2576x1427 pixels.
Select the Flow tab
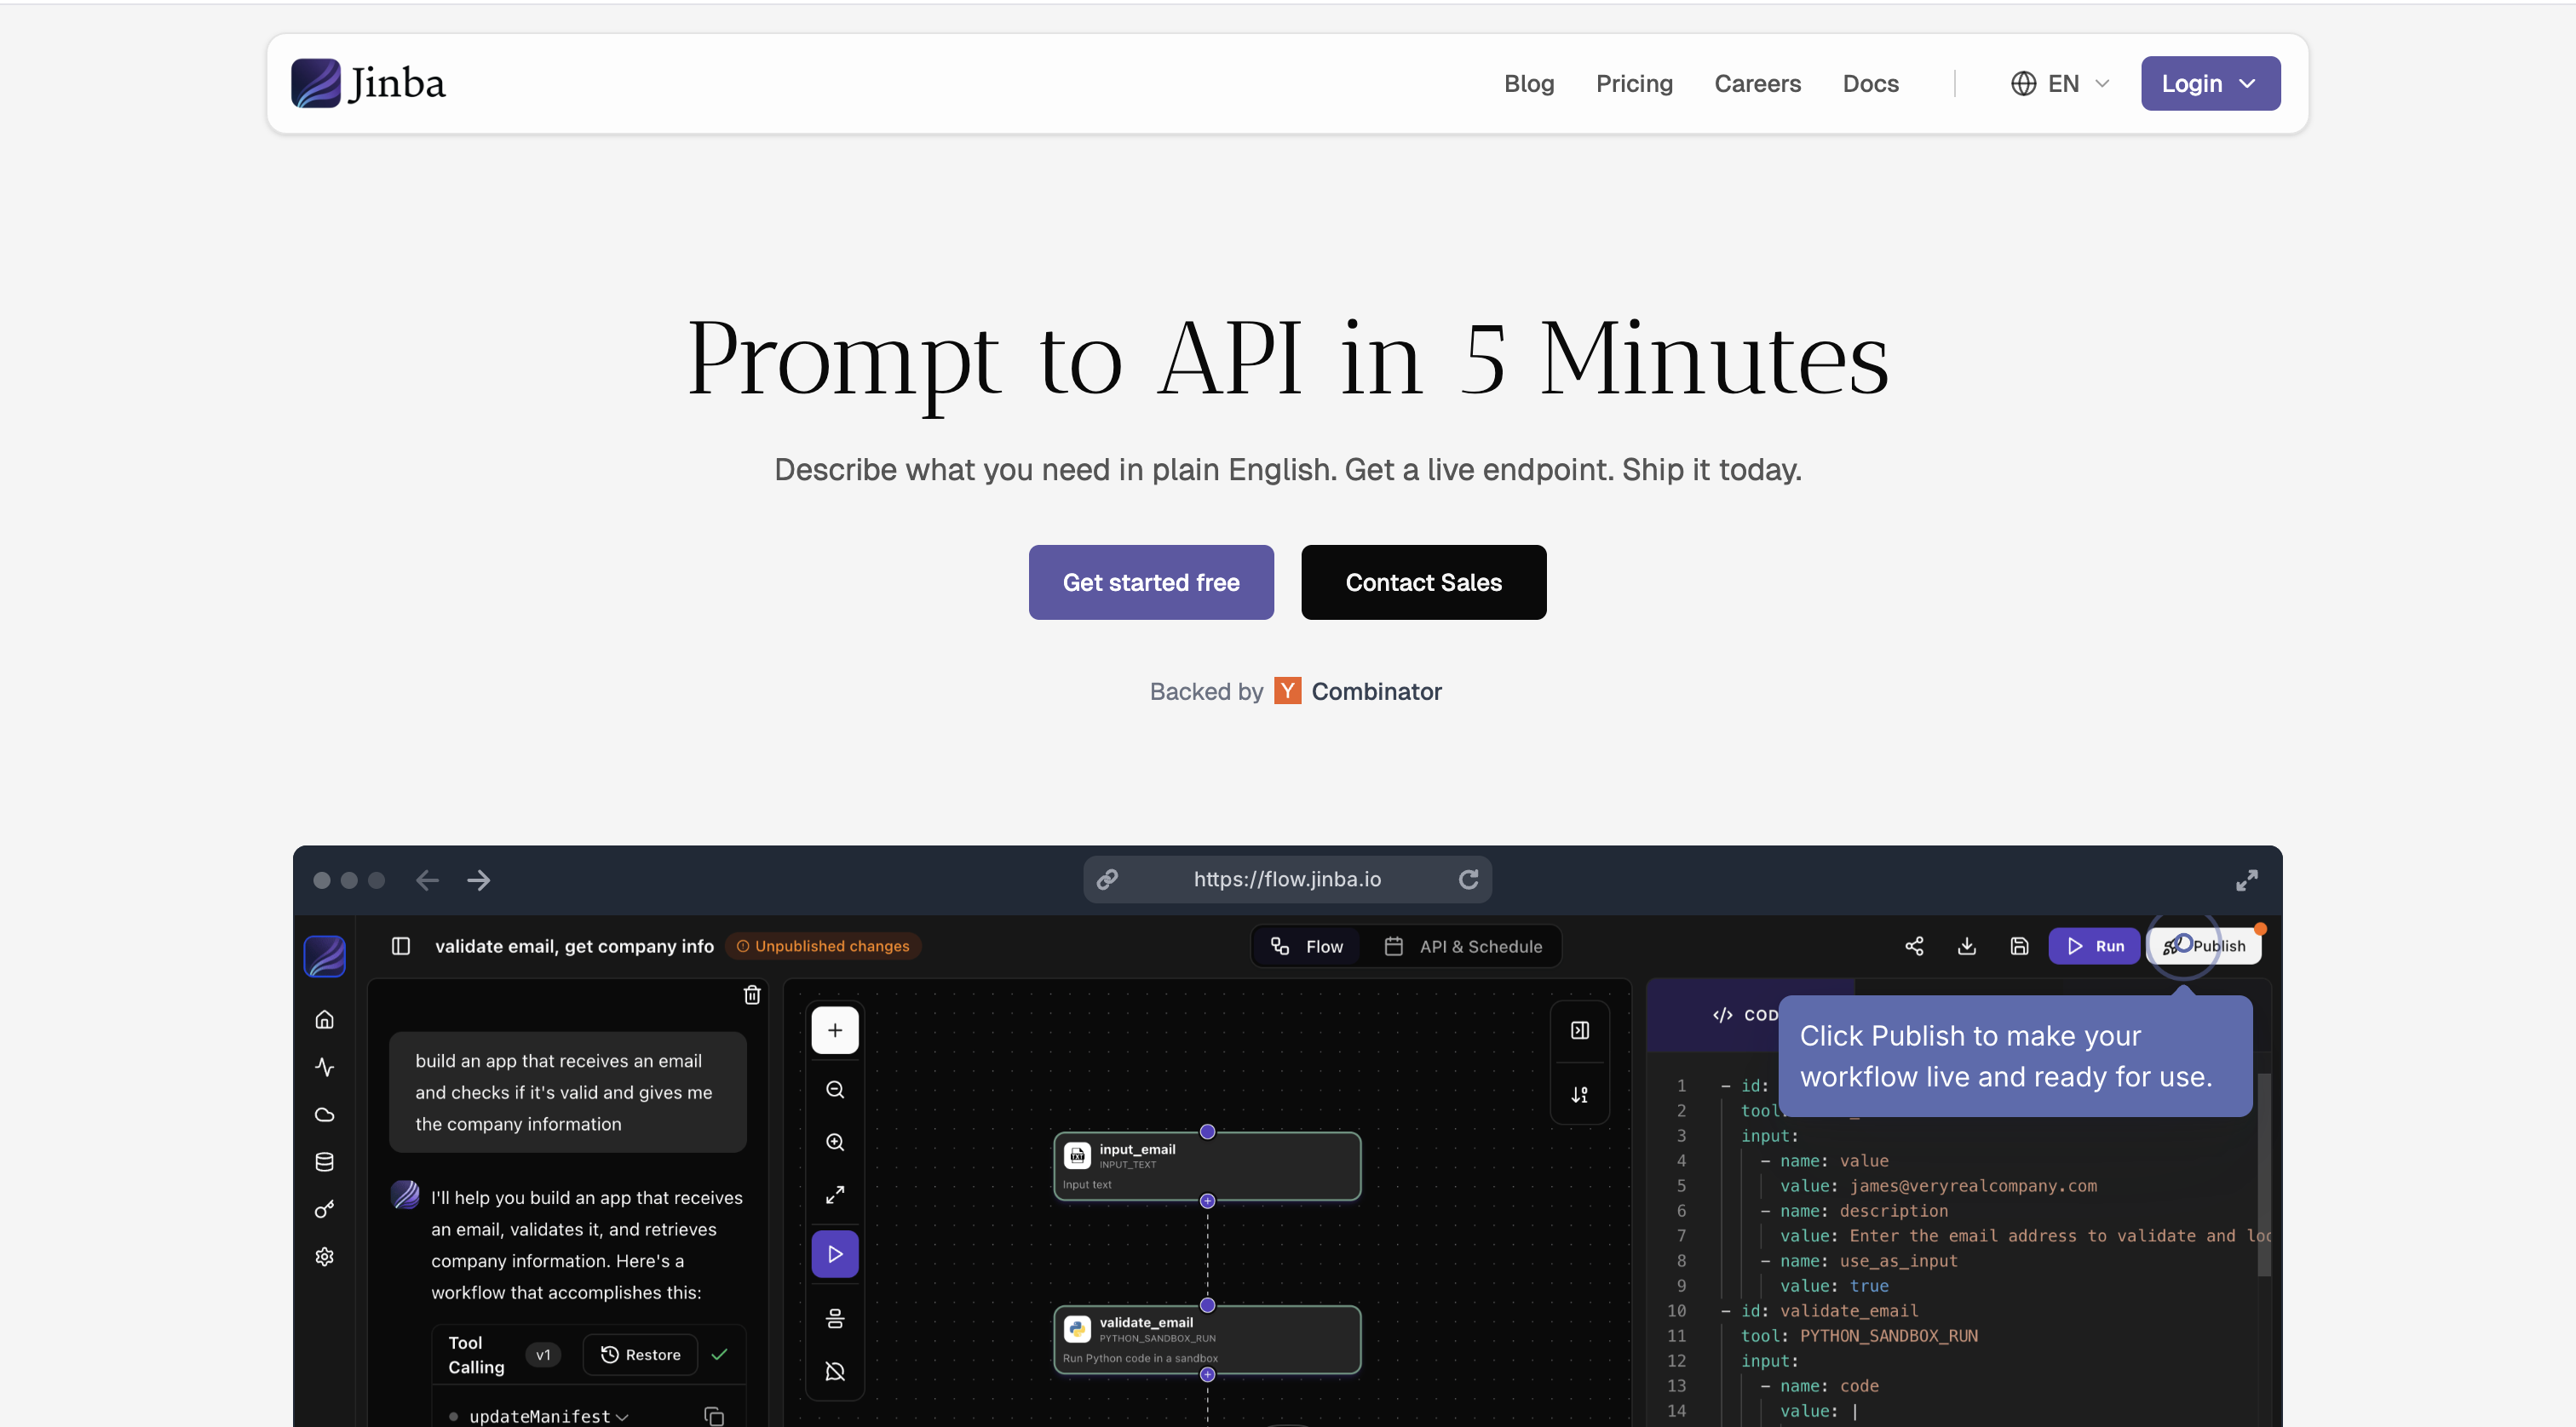click(1306, 945)
